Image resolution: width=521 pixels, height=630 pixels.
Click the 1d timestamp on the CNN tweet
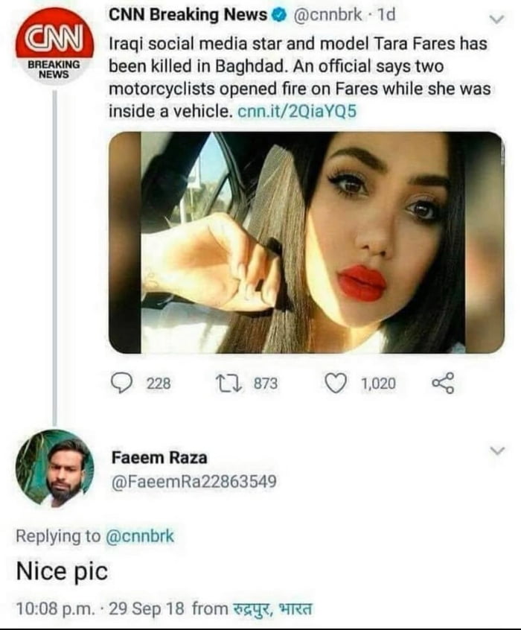click(386, 16)
